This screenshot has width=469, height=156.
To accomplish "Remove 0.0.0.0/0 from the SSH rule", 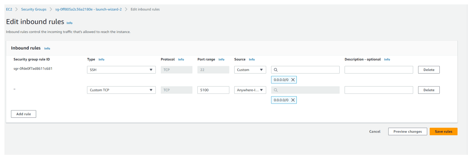I will (x=293, y=80).
